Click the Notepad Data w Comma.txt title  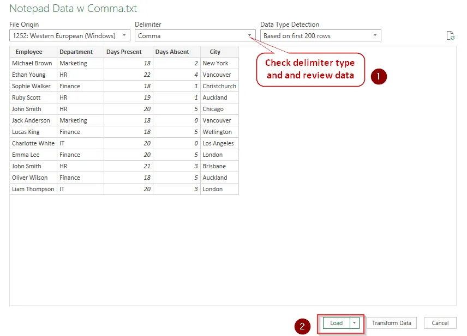pyautogui.click(x=73, y=8)
